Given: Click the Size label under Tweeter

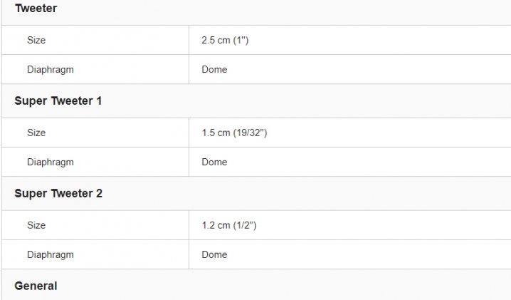Looking at the screenshot, I should click(x=36, y=41).
